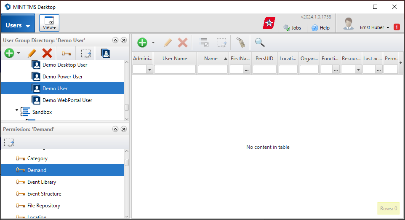Open the View menu button
The width and height of the screenshot is (405, 220).
[x=49, y=23]
